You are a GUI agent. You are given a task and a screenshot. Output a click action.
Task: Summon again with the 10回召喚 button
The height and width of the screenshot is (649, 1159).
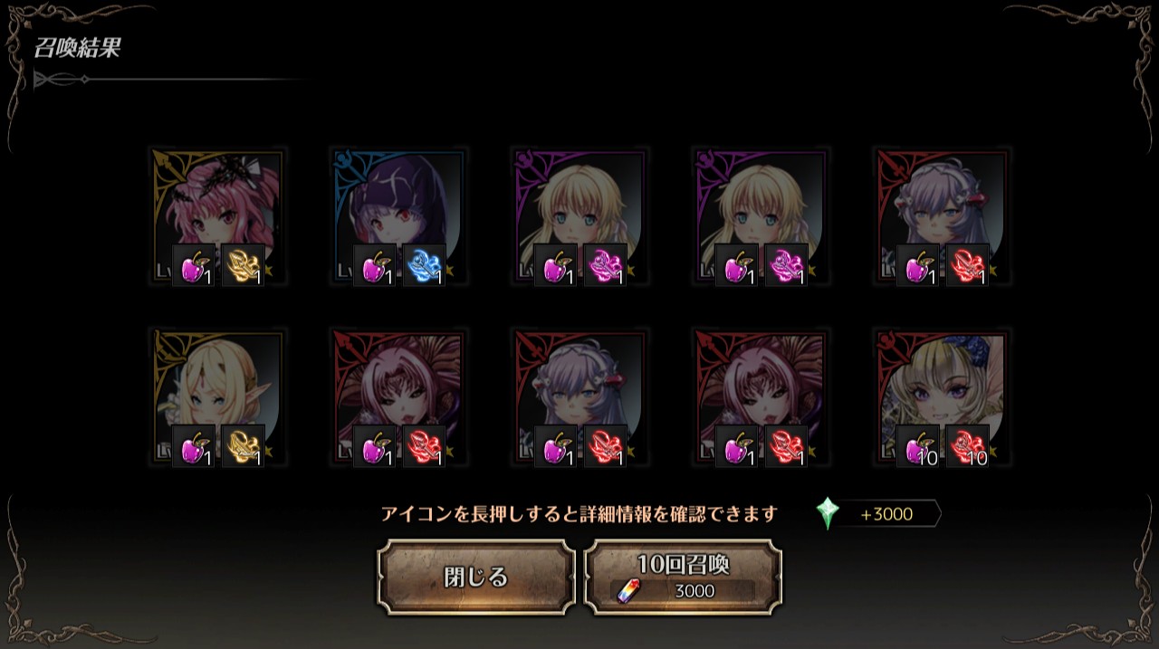683,577
